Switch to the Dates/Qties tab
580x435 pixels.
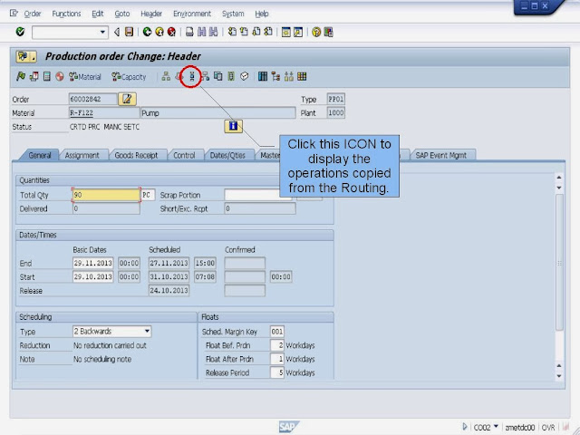[227, 155]
